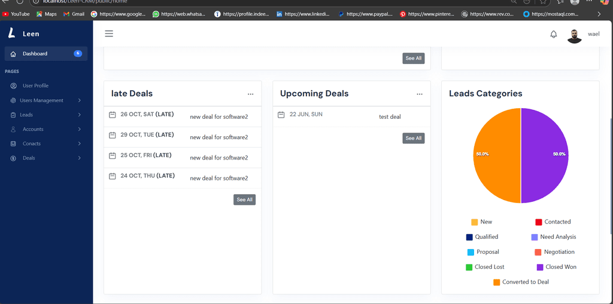Open the LinkedIn bookmark
Screen dimensions: 613x304
point(304,14)
